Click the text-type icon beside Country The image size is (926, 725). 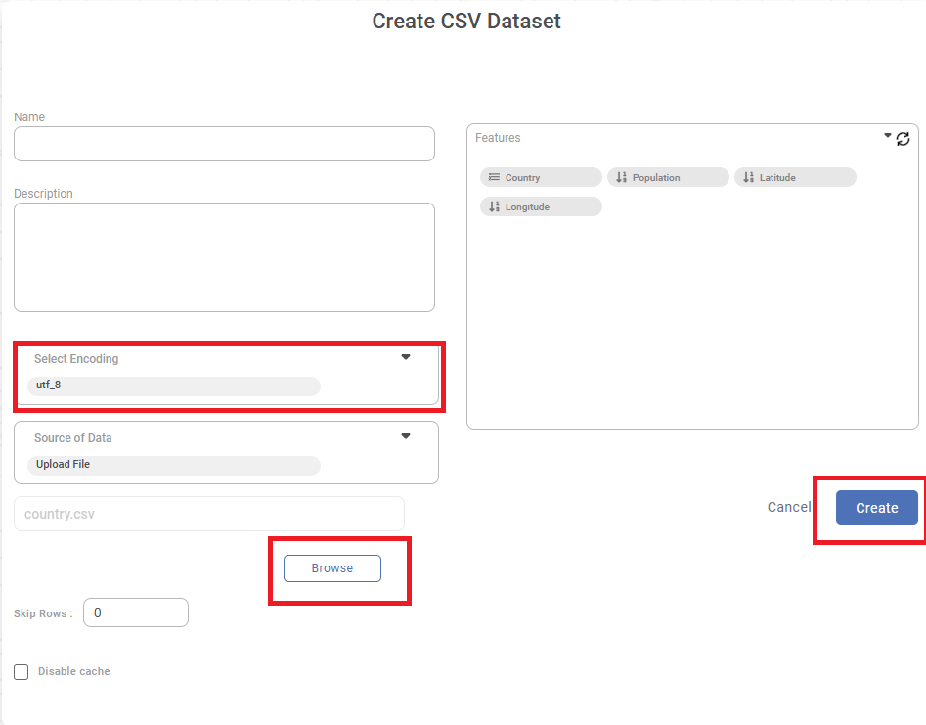(494, 177)
